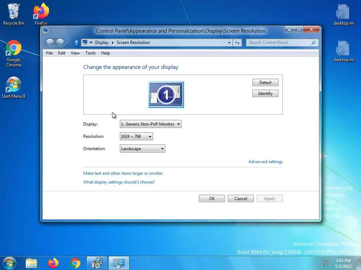Select the upper desktop.ini file icon
This screenshot has height=270, width=361.
point(343,14)
